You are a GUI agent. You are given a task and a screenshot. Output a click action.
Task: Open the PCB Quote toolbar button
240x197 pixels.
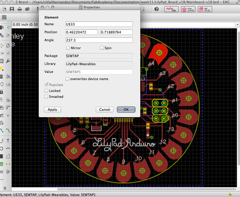pos(188,9)
